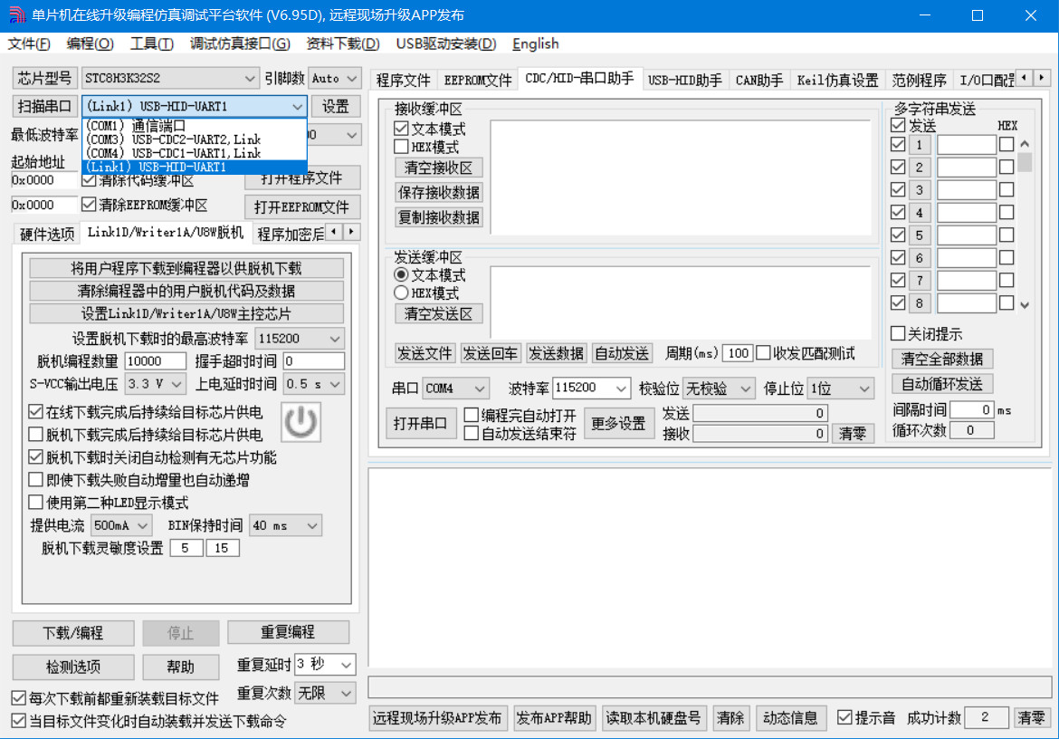Toggle 清除EEPROM缓冲区 checkbox
Viewport: 1059px width, 739px height.
point(89,204)
